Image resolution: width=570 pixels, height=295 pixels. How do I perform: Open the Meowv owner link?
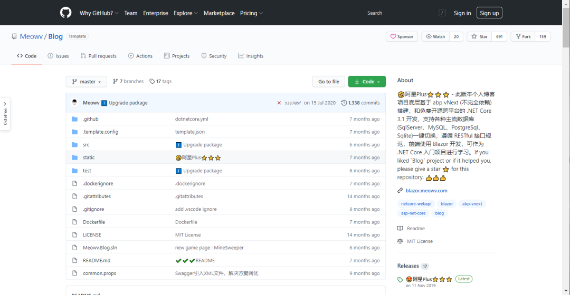coord(31,36)
